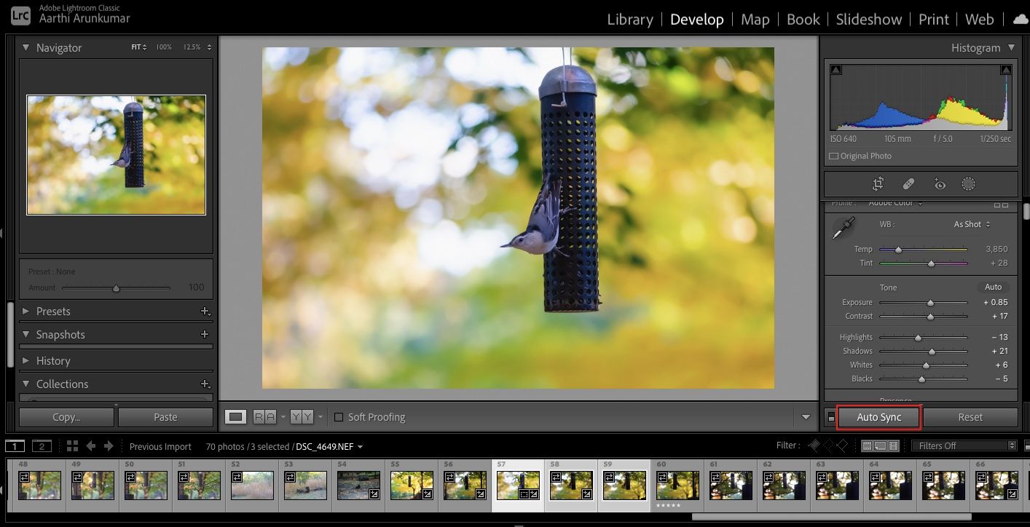1030x527 pixels.
Task: Select the Red Eye Correction tool
Action: 940,183
